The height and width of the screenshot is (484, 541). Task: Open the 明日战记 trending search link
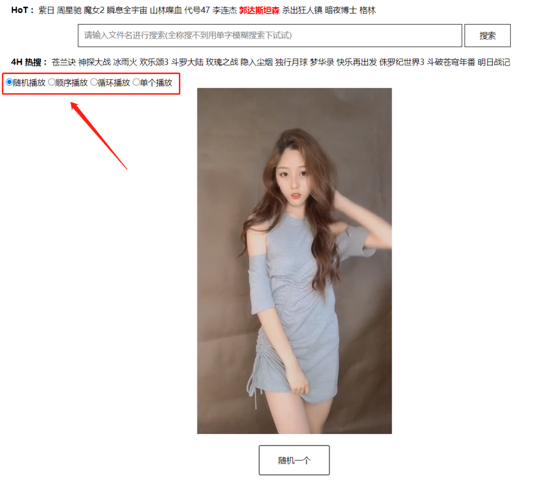[494, 62]
